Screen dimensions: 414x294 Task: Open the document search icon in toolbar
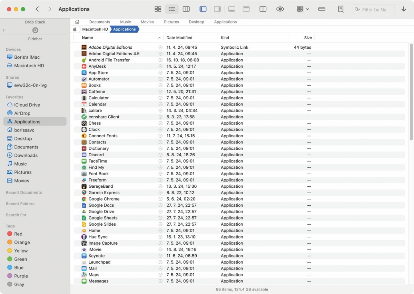[x=341, y=9]
